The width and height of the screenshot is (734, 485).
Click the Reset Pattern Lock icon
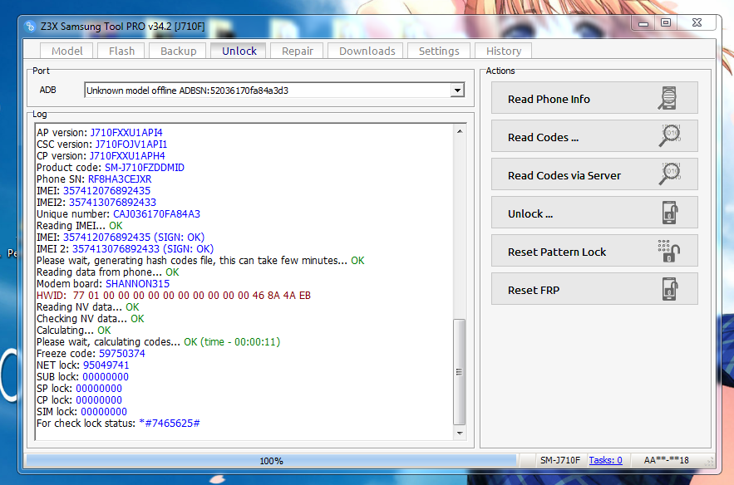(669, 251)
